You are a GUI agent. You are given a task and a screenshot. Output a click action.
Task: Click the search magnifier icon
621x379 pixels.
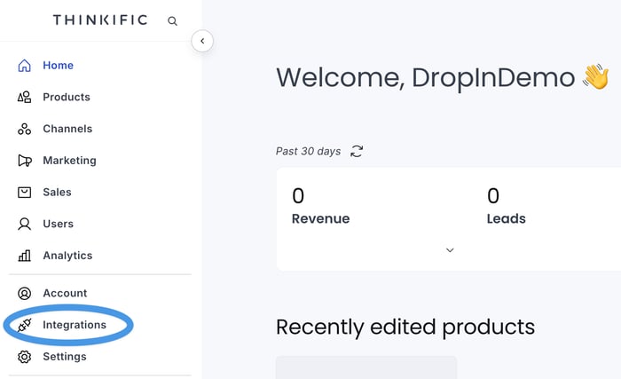coord(172,20)
